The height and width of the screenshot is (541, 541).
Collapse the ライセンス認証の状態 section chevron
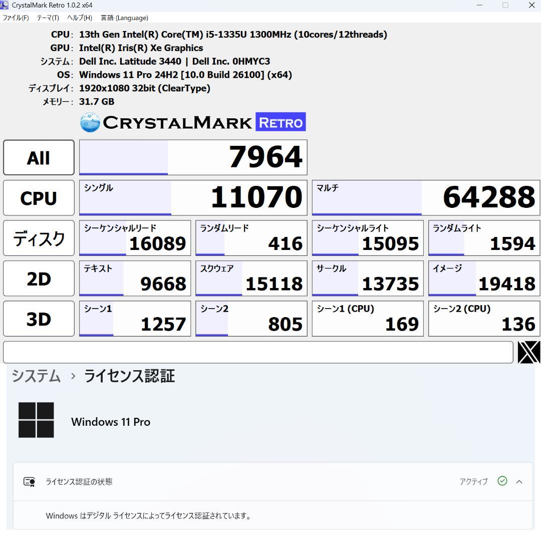pyautogui.click(x=519, y=482)
